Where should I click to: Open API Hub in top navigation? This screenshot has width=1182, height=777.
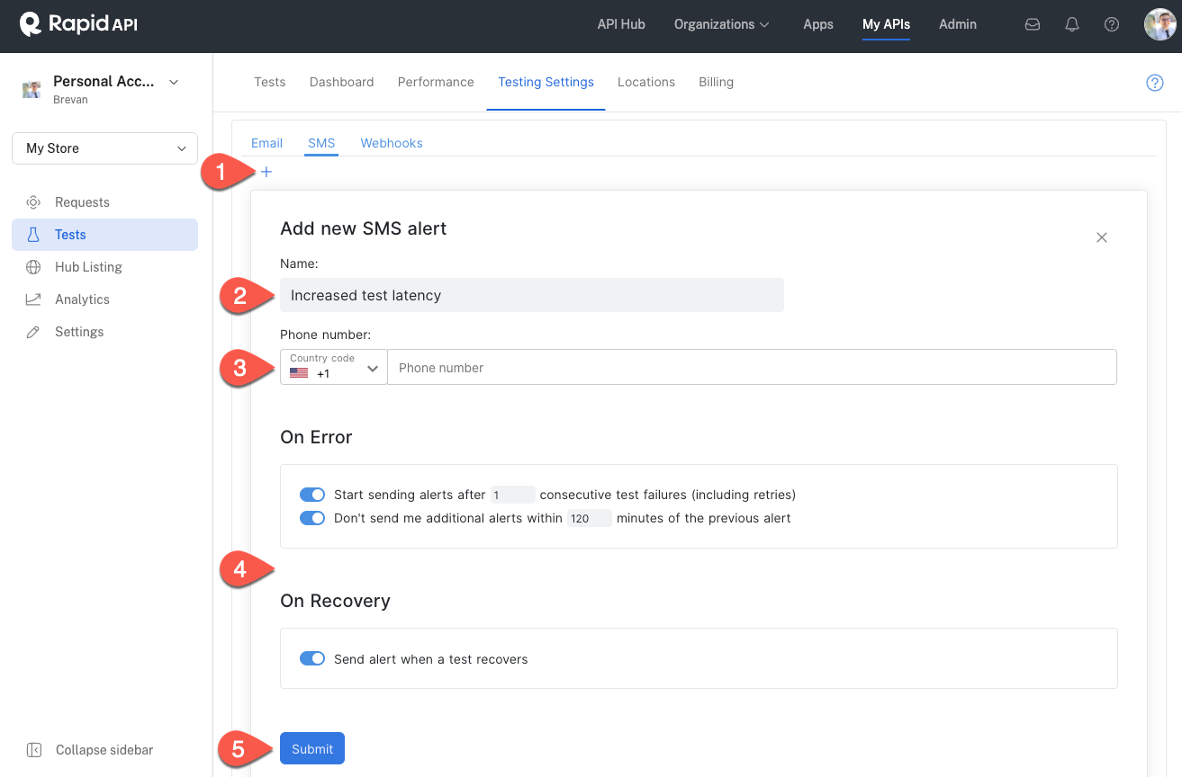[621, 24]
